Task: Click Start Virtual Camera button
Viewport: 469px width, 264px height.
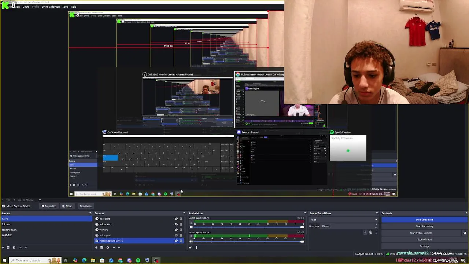Action: (x=421, y=233)
